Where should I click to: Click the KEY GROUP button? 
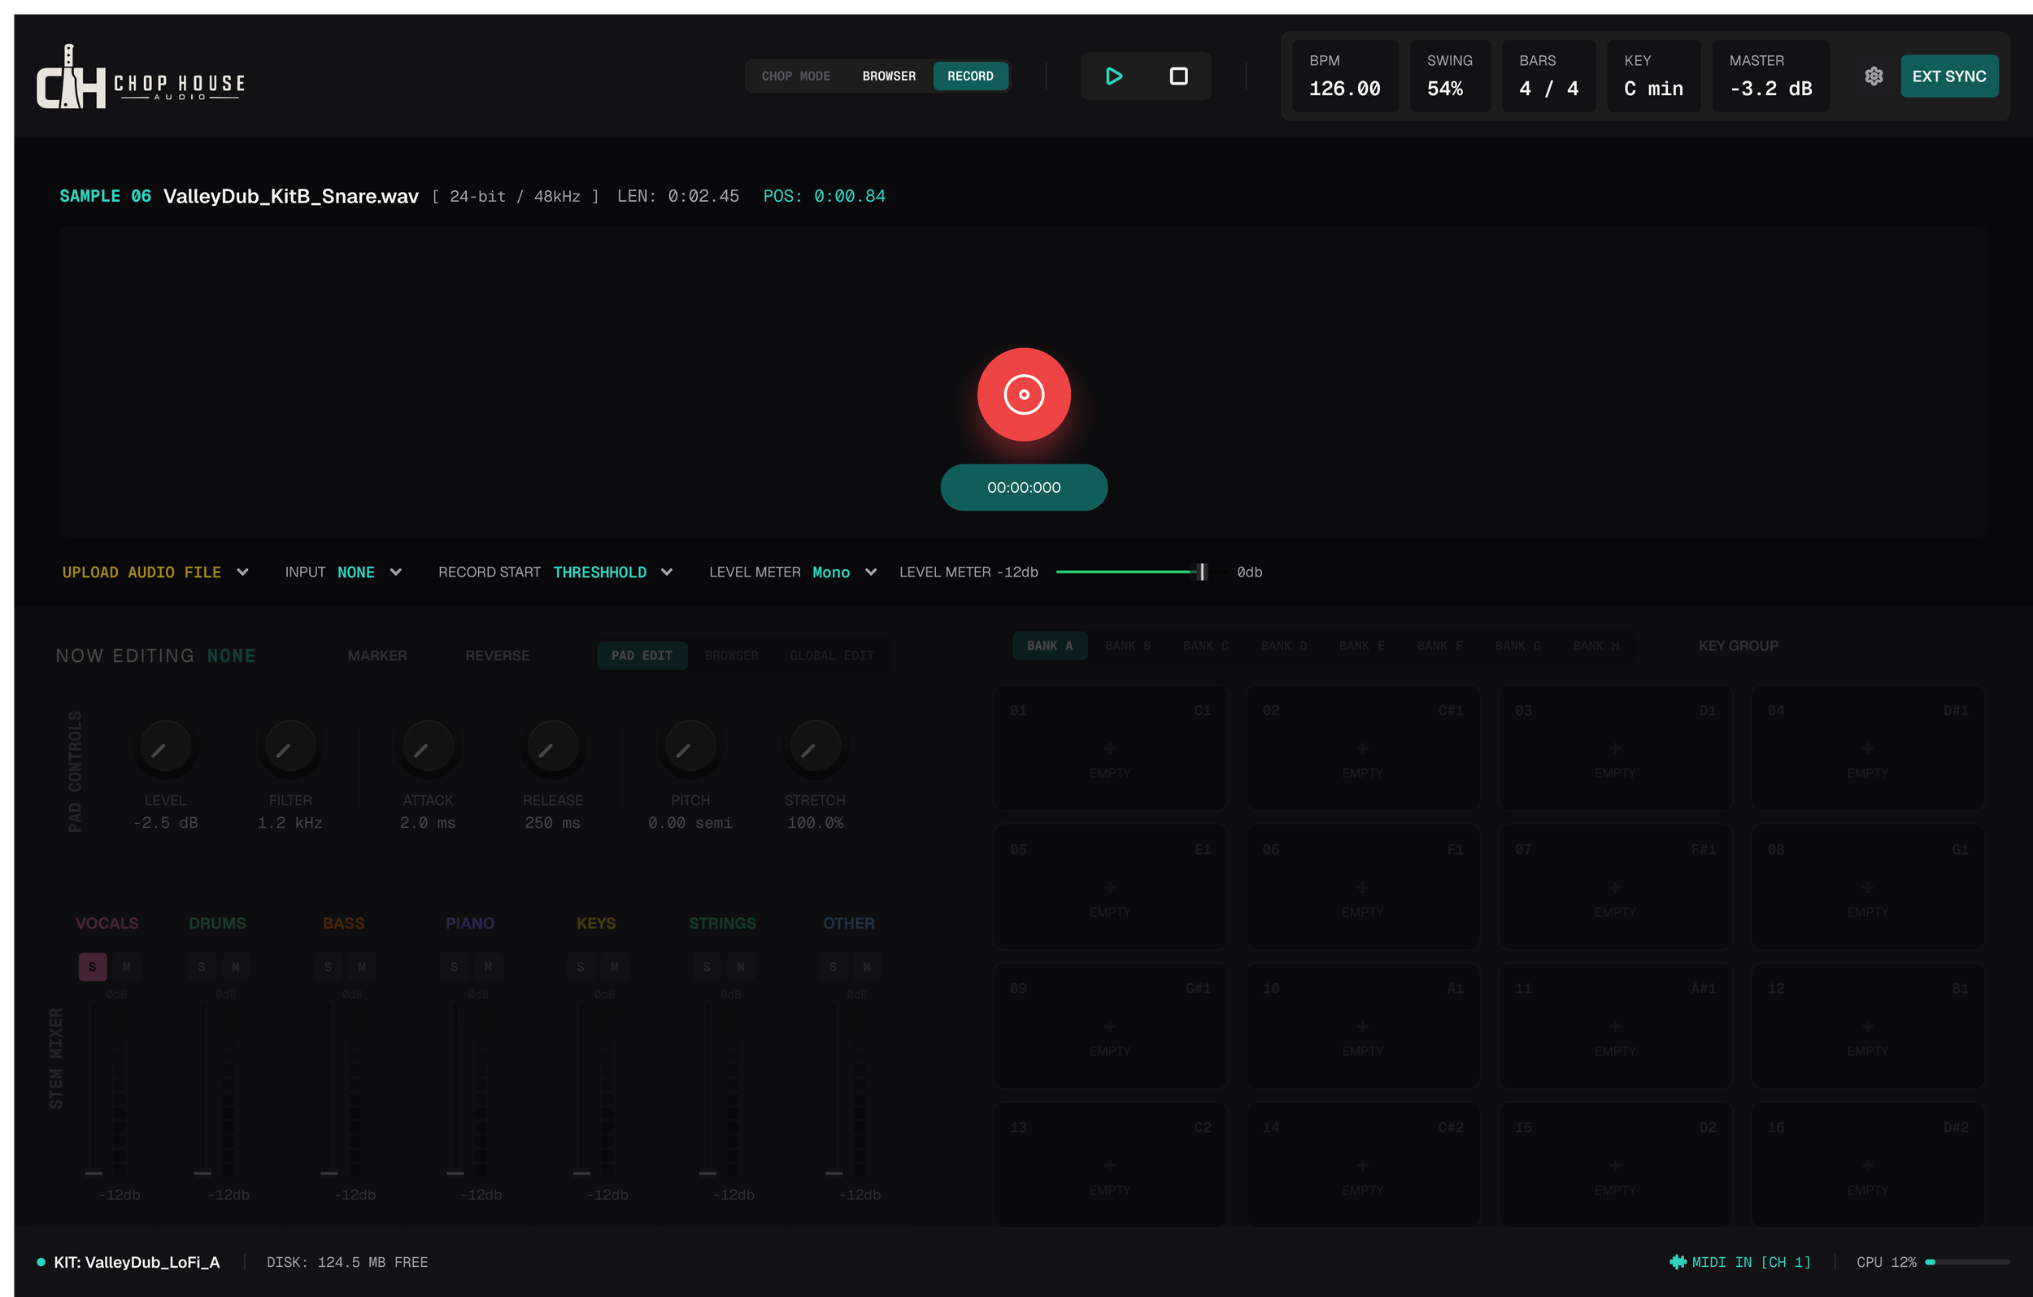click(x=1739, y=646)
